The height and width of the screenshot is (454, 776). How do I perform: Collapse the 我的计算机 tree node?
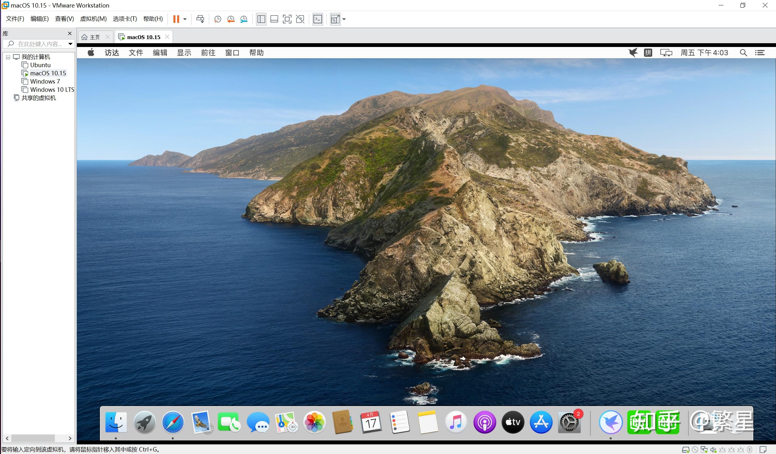pos(8,57)
